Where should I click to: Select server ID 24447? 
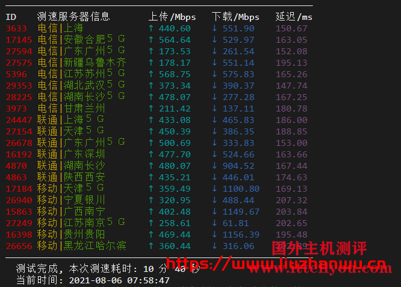[19, 120]
